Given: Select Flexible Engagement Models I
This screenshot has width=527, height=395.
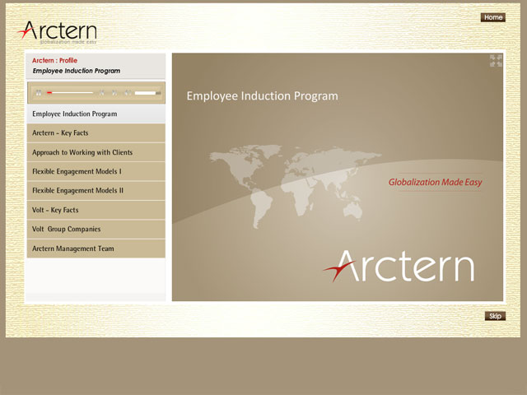Looking at the screenshot, I should (96, 171).
